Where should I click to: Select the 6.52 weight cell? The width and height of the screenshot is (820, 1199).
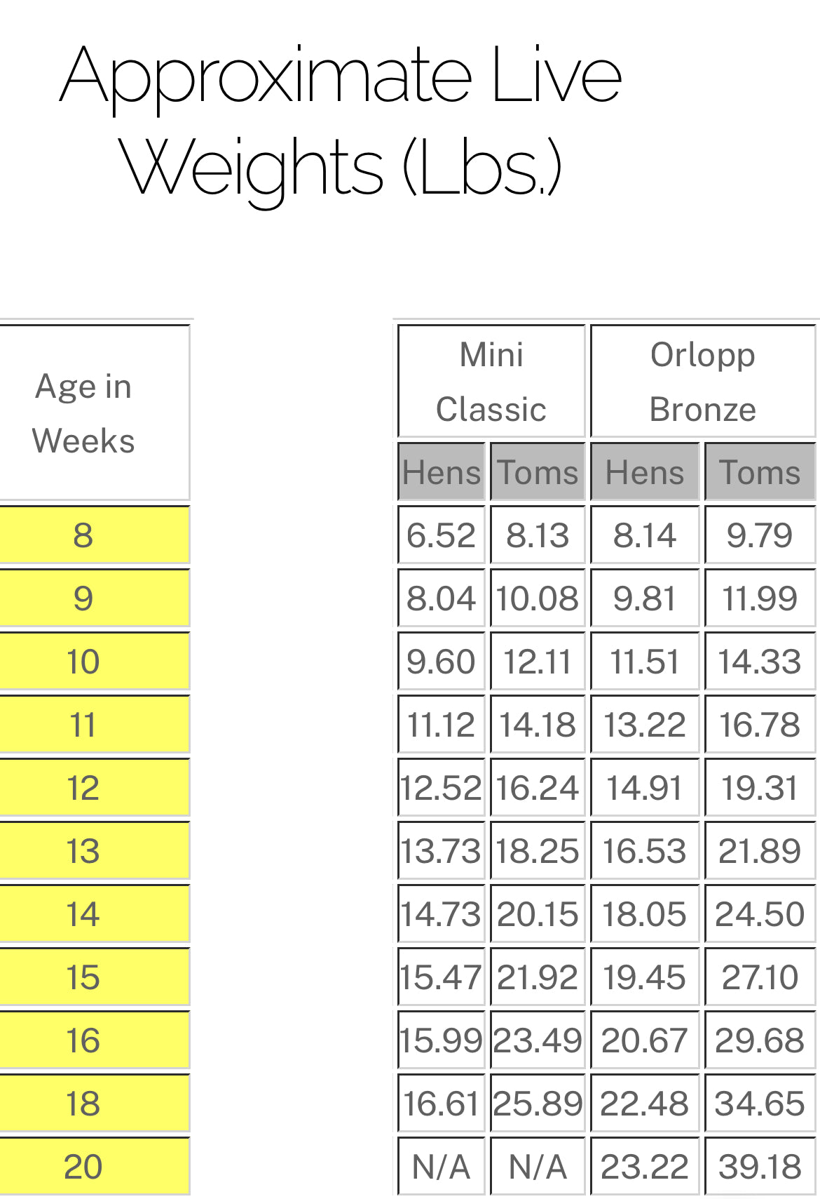442,535
